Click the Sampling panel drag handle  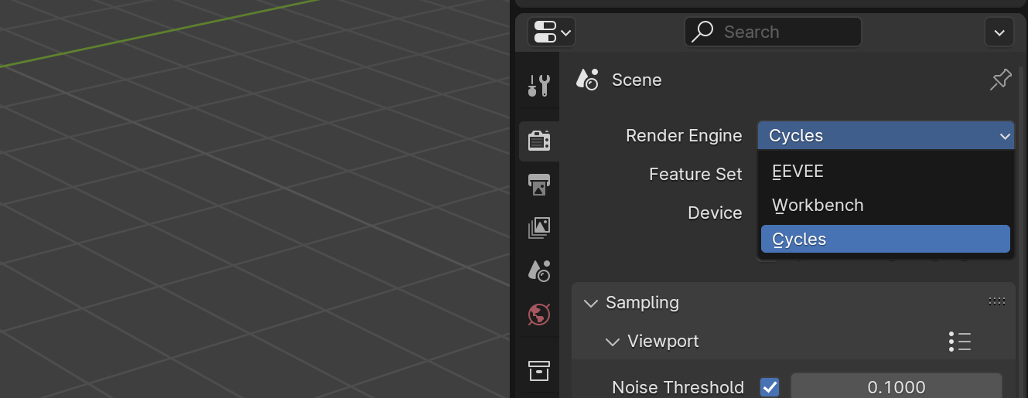[997, 302]
